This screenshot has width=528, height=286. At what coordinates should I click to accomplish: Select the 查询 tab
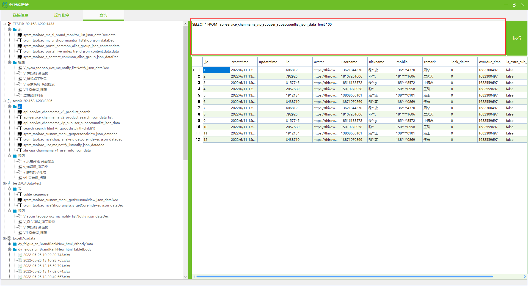click(x=103, y=15)
